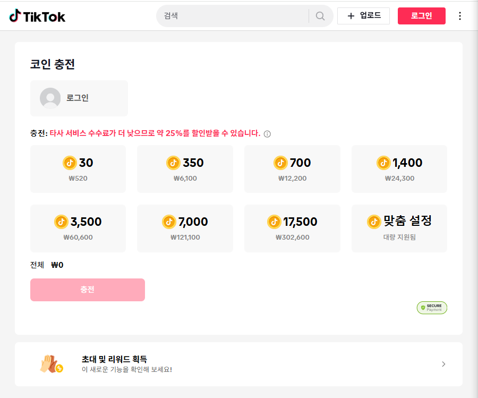478x398 pixels.
Task: Select the 30 coins package
Action: coord(78,169)
